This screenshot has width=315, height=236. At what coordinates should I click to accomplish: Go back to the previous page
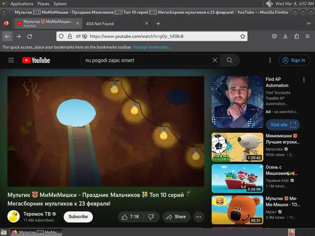(7, 36)
